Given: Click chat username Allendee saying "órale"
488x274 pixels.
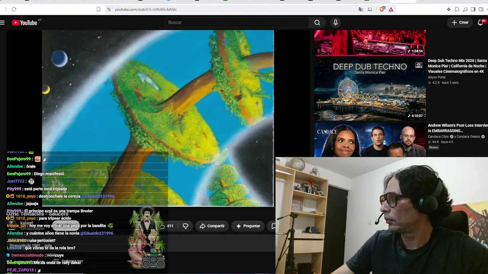Looking at the screenshot, I should click(x=15, y=166).
